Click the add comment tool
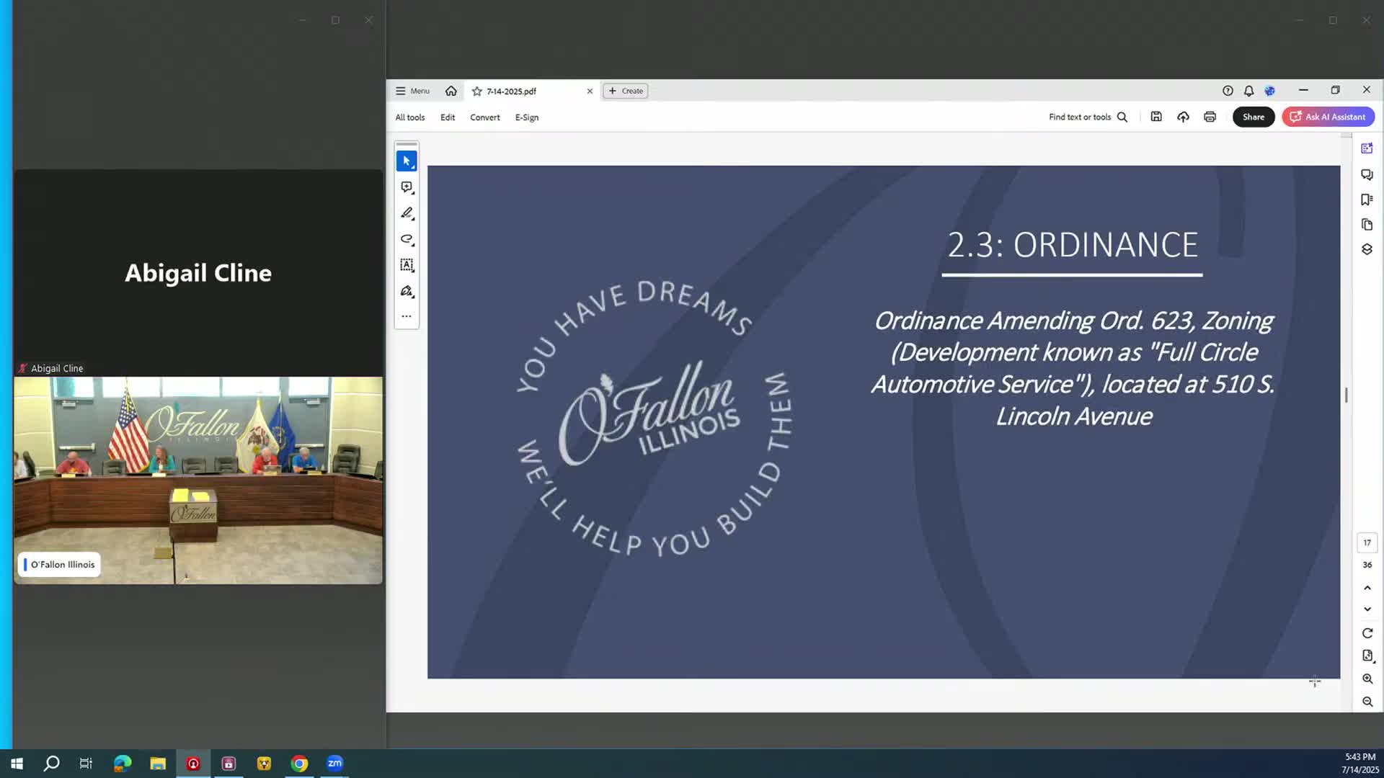 point(407,187)
